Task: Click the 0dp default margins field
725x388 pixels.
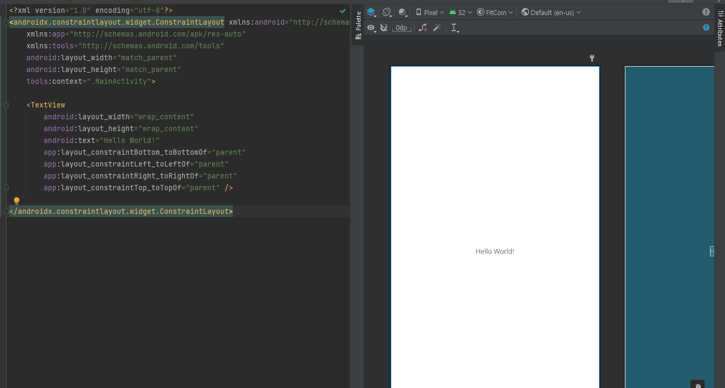Action: tap(402, 28)
